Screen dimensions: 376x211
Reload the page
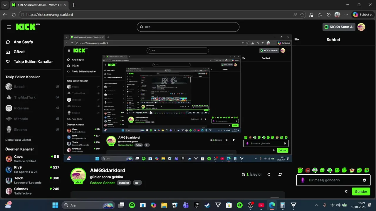click(x=14, y=15)
